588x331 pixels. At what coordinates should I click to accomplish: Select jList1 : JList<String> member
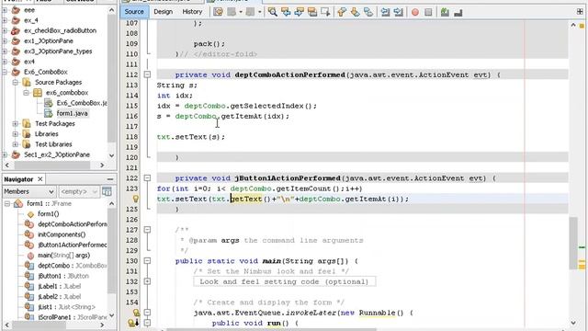pyautogui.click(x=66, y=307)
